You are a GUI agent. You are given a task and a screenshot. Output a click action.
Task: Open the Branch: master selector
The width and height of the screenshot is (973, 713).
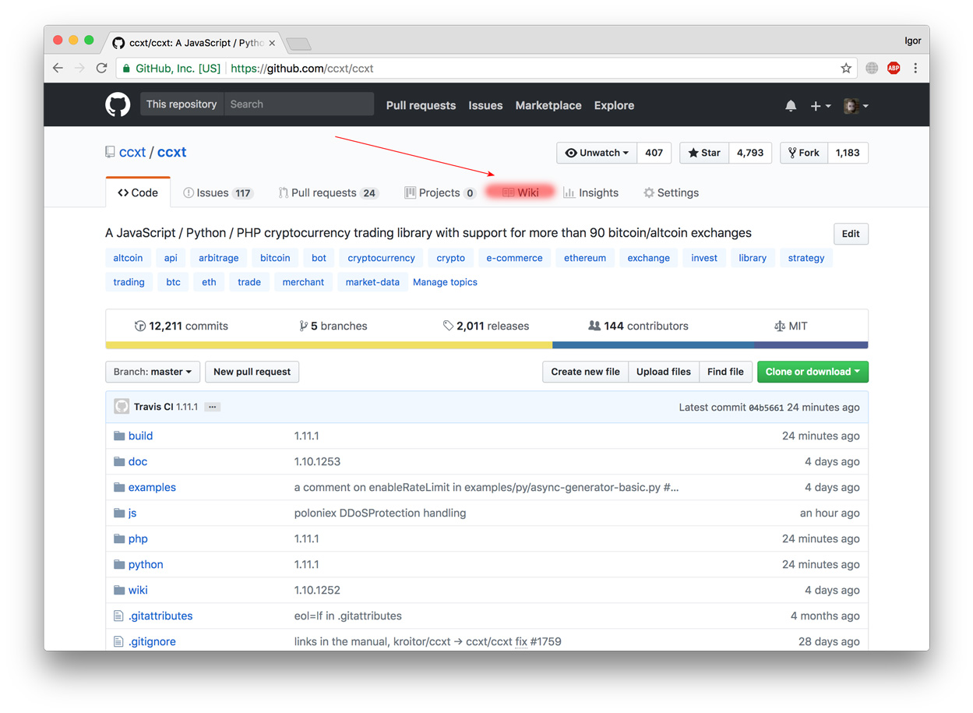click(x=153, y=372)
